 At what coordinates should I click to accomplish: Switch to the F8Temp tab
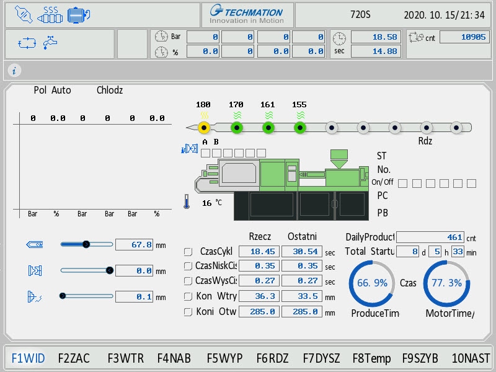click(371, 358)
